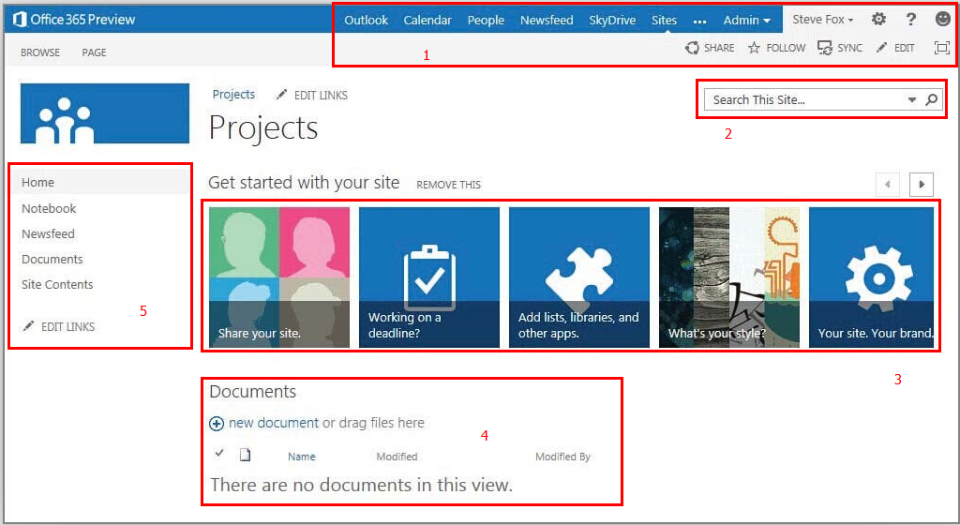This screenshot has width=960, height=525.
Task: Click the settings gear icon
Action: click(x=878, y=20)
